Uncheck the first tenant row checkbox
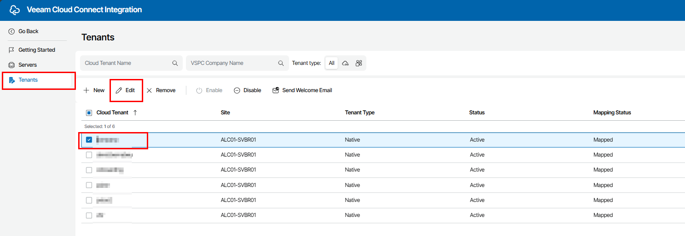The height and width of the screenshot is (236, 685). click(89, 140)
